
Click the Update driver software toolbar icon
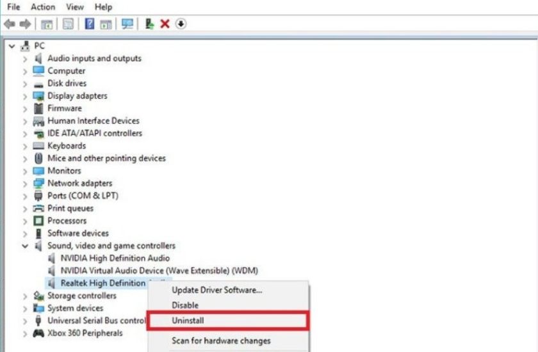coord(149,24)
